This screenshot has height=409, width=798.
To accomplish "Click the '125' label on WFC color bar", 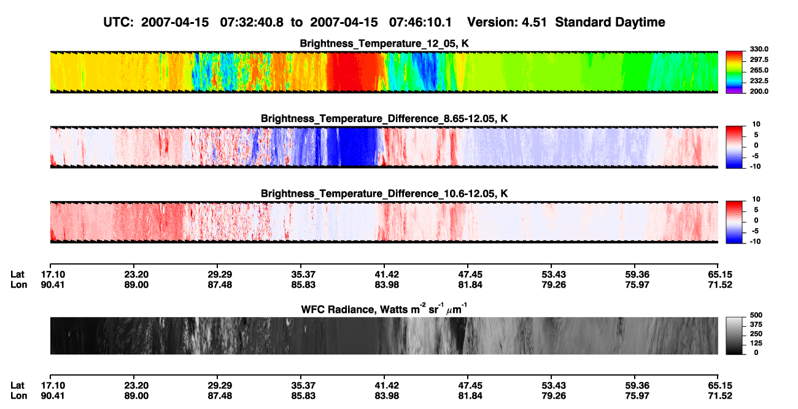I will pyautogui.click(x=756, y=344).
